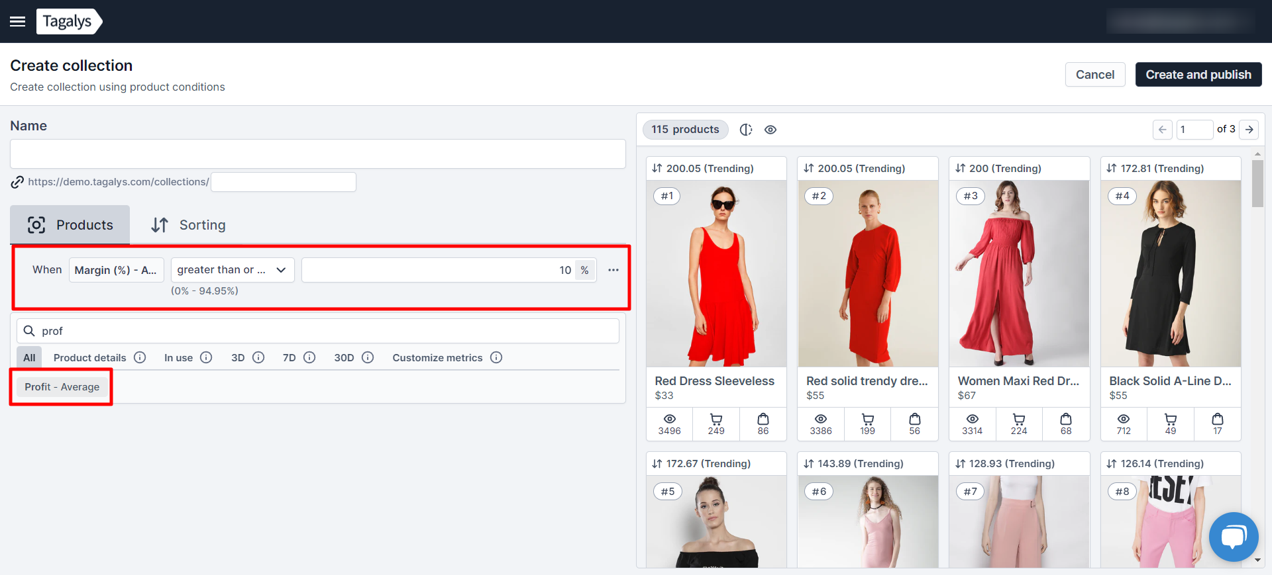Select the 7D metrics filter

click(x=290, y=357)
